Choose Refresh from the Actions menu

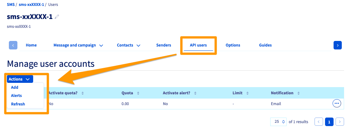[x=18, y=104]
